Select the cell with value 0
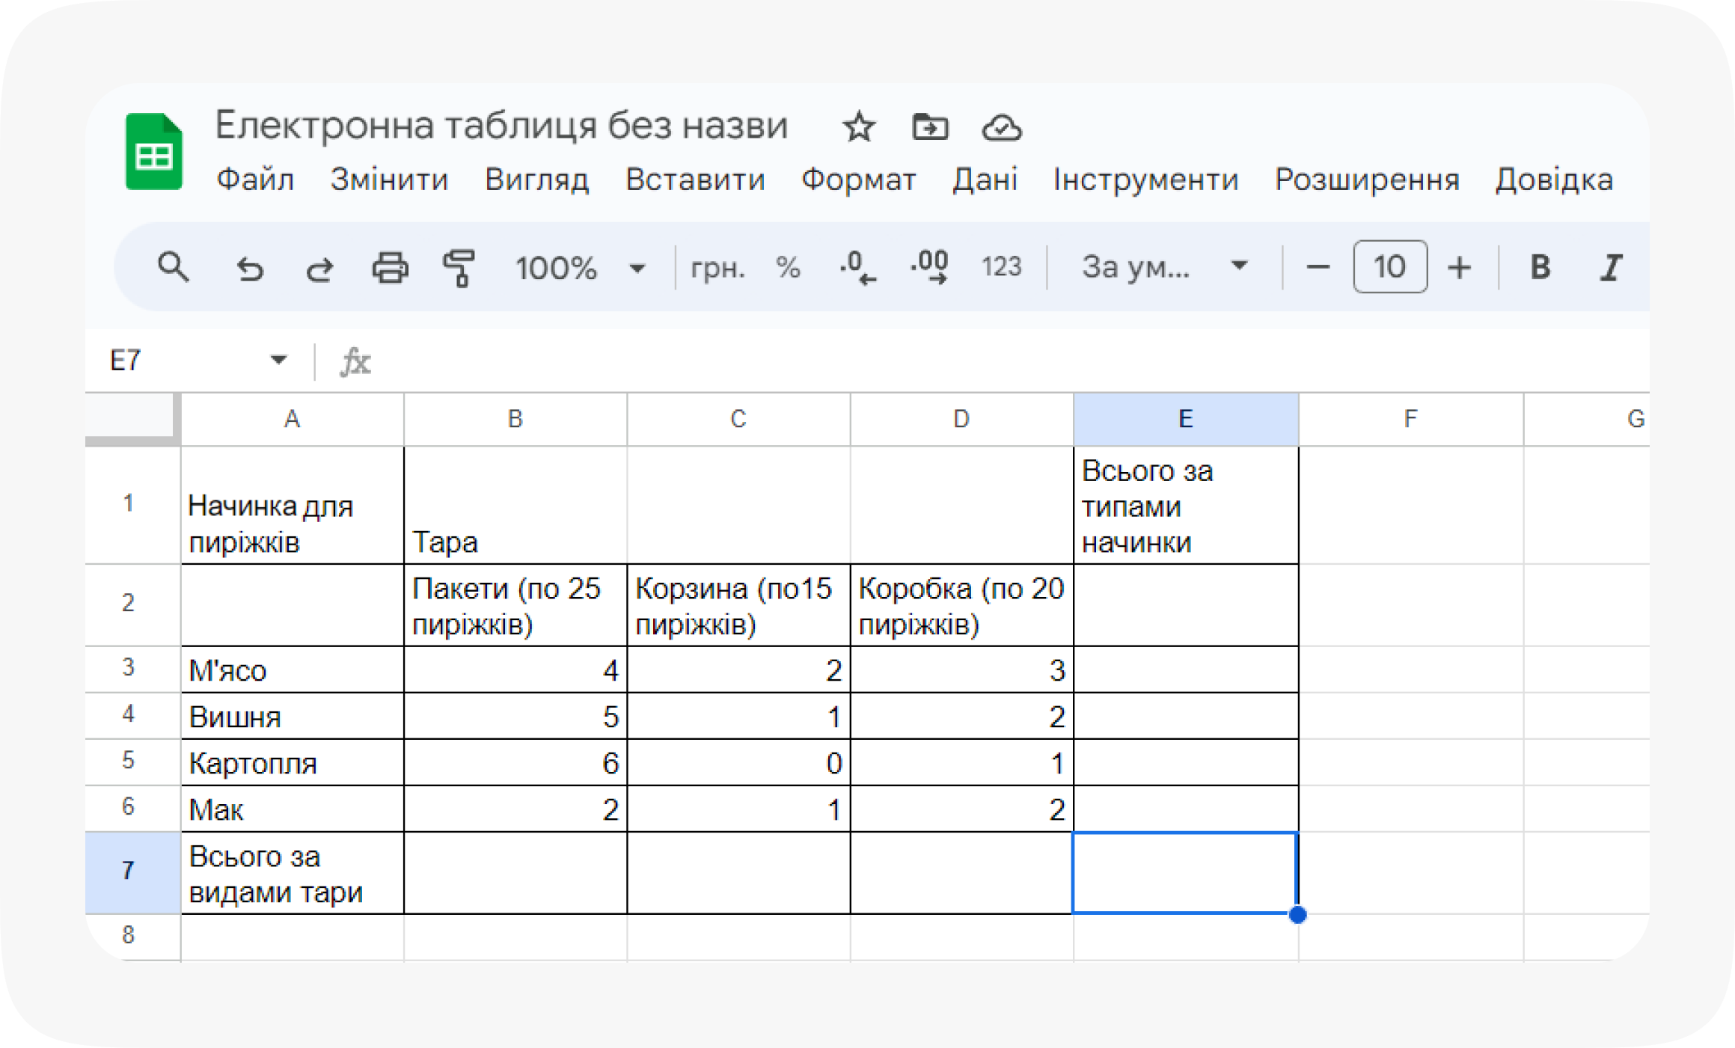 pyautogui.click(x=738, y=763)
